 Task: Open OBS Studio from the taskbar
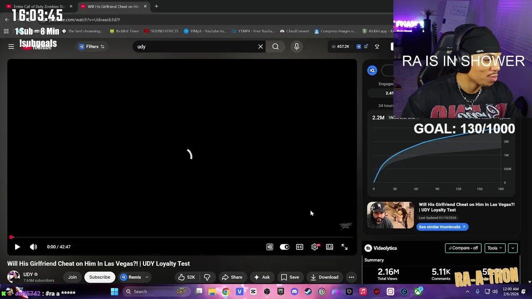(x=267, y=292)
